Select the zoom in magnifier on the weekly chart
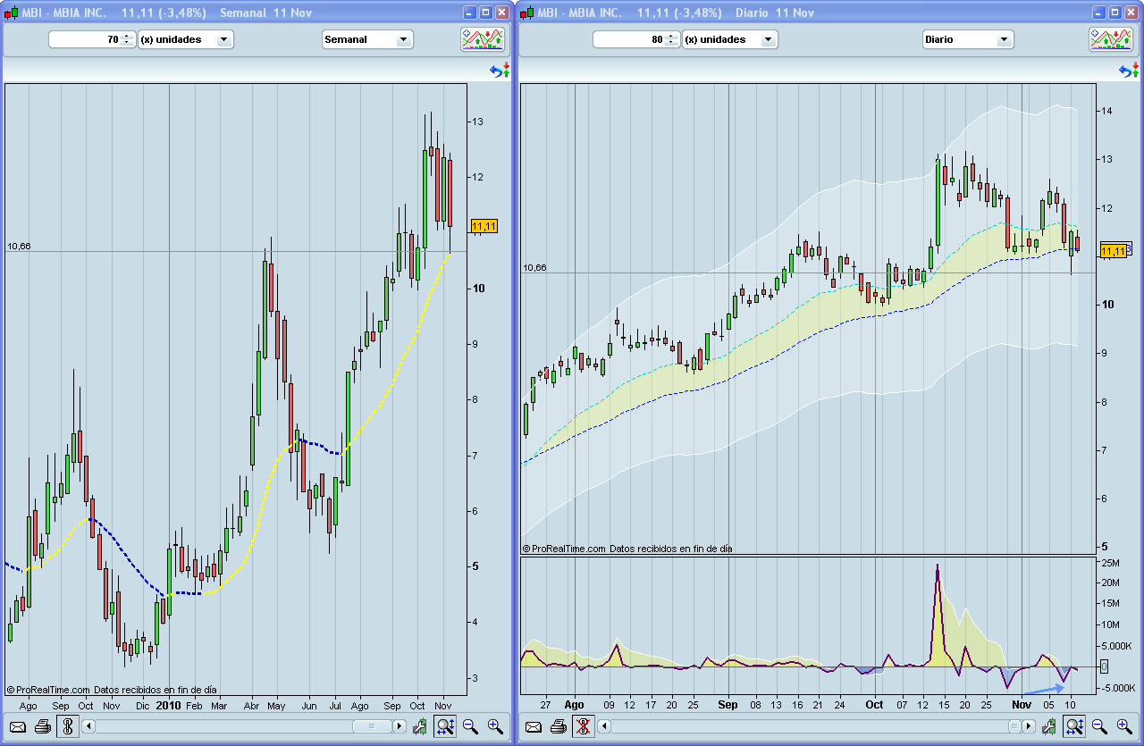 492,726
